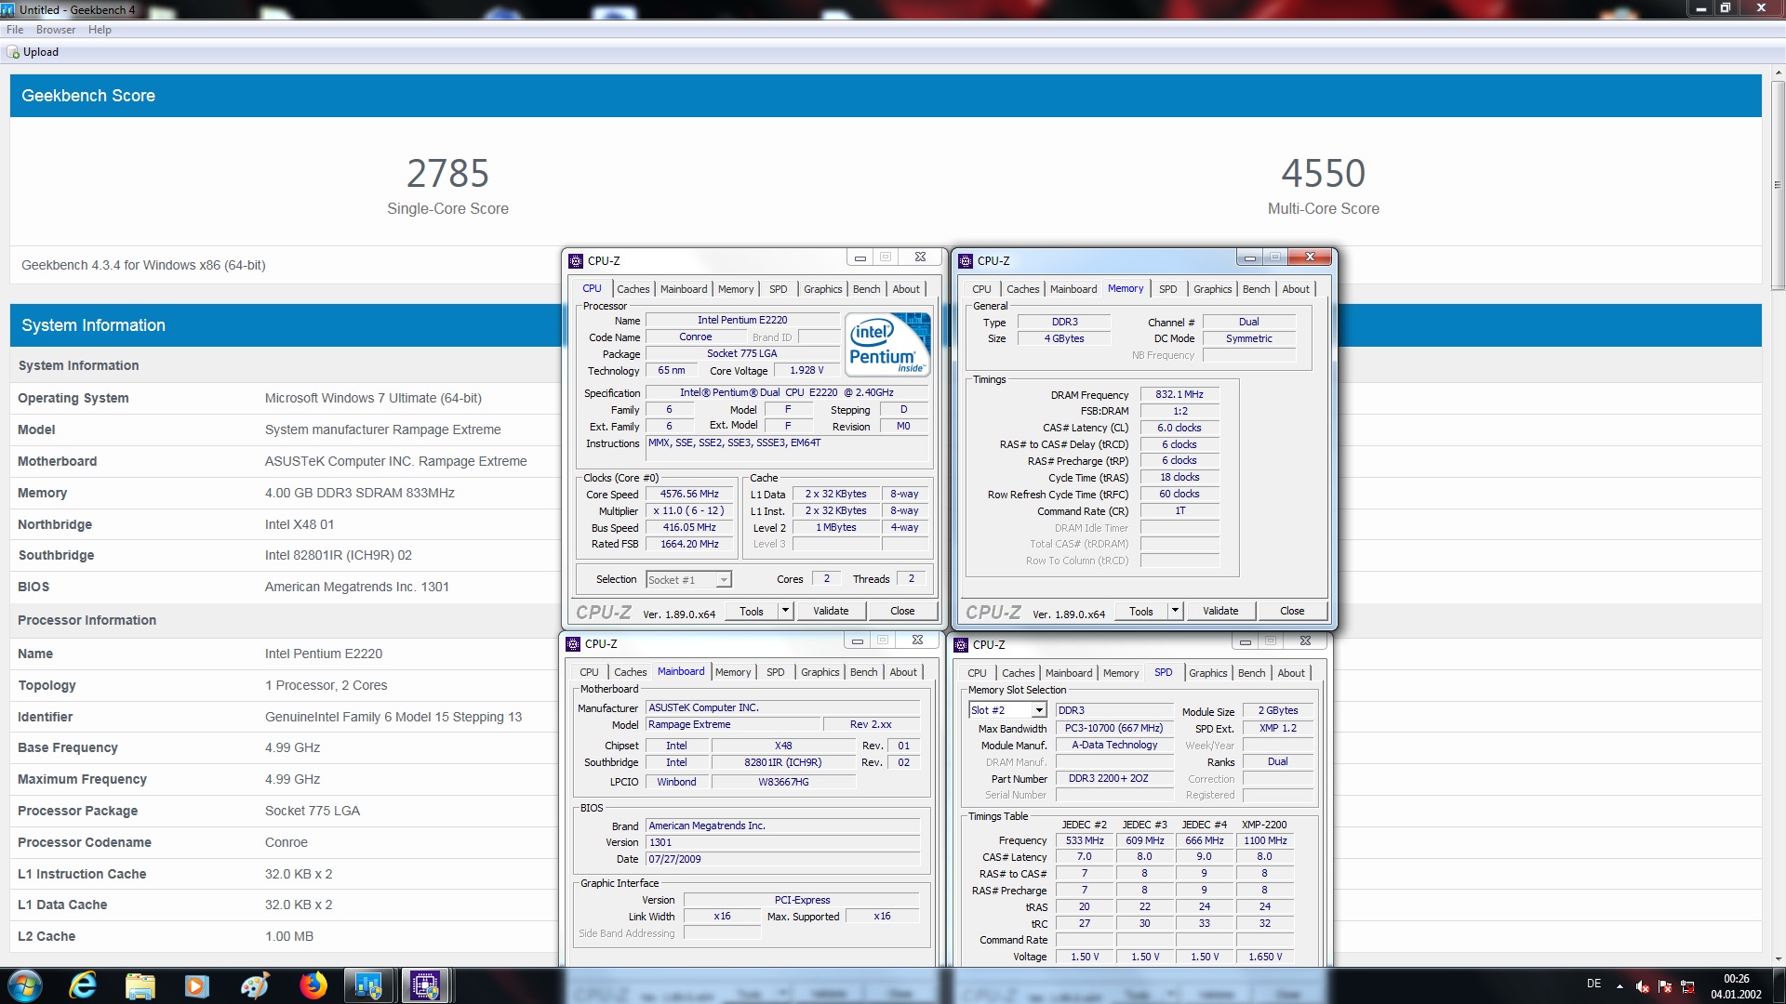1786x1004 pixels.
Task: Open the Browser menu
Action: [x=56, y=30]
